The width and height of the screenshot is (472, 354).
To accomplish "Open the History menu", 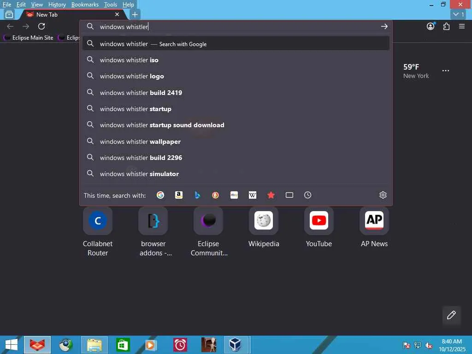I will coord(57,5).
